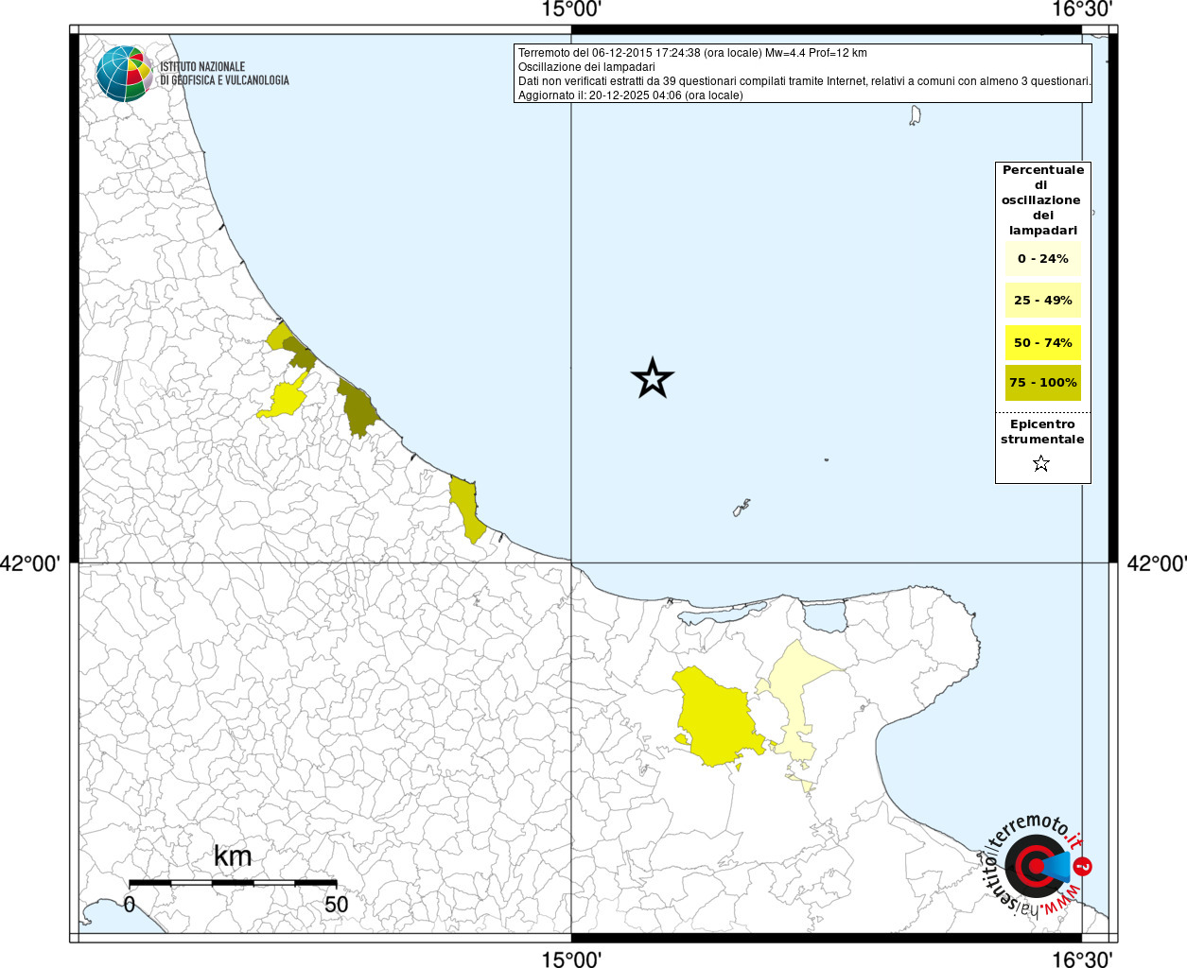Click the small island near the top right

click(x=915, y=116)
